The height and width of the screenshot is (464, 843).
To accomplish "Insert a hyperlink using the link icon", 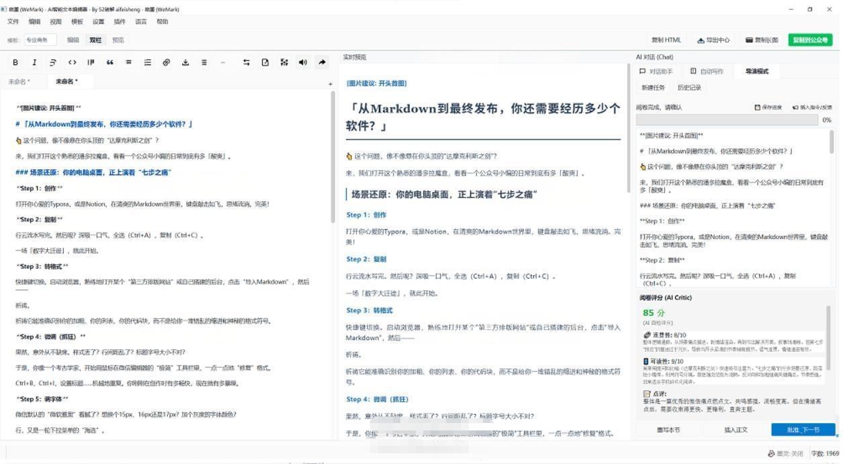I will pyautogui.click(x=166, y=62).
